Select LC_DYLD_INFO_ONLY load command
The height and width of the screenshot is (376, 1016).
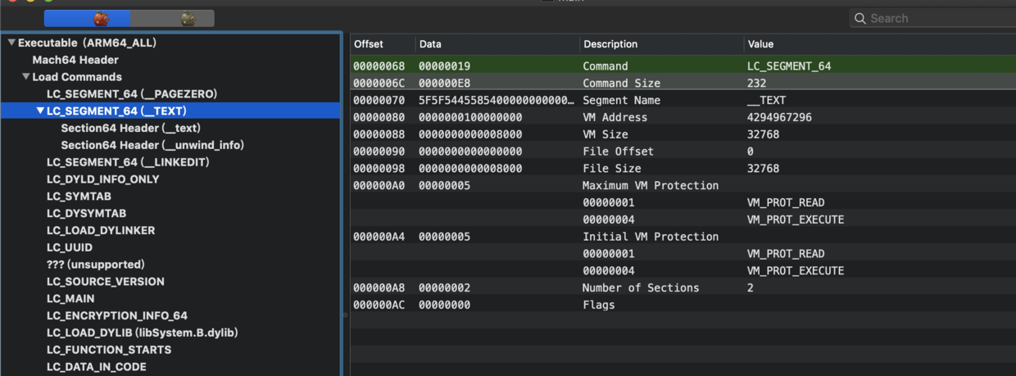click(102, 179)
